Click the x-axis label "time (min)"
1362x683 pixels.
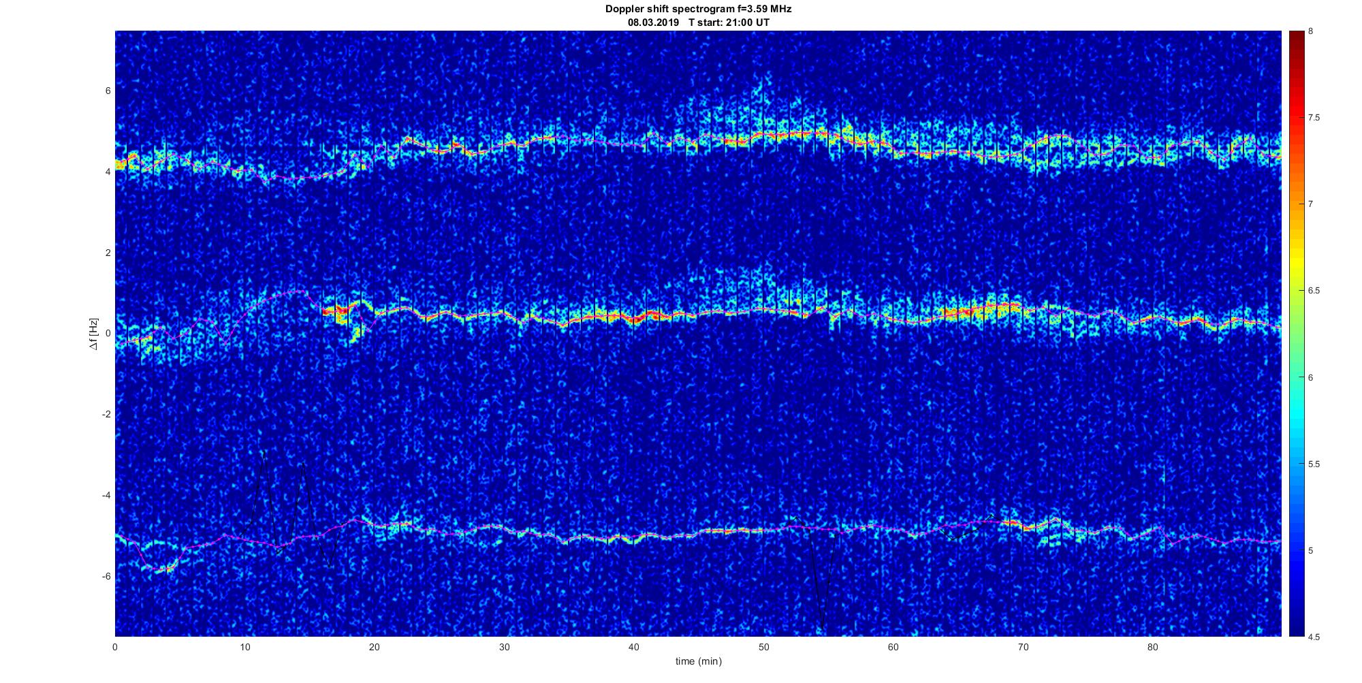pos(698,661)
